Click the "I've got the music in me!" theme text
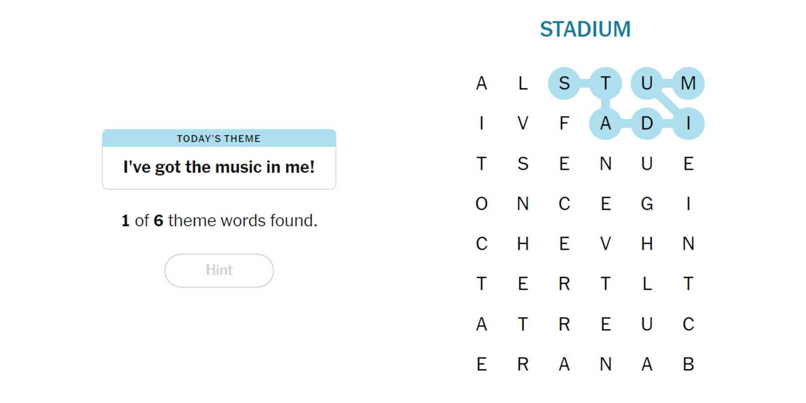The width and height of the screenshot is (806, 403). tap(219, 167)
